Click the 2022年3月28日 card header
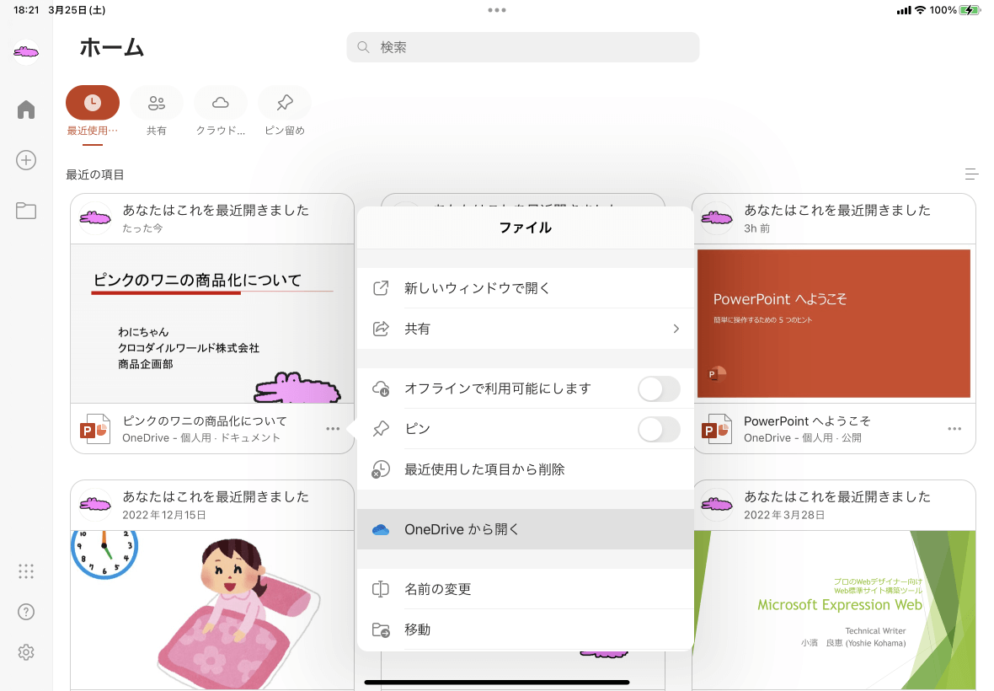The width and height of the screenshot is (994, 691). pos(834,506)
